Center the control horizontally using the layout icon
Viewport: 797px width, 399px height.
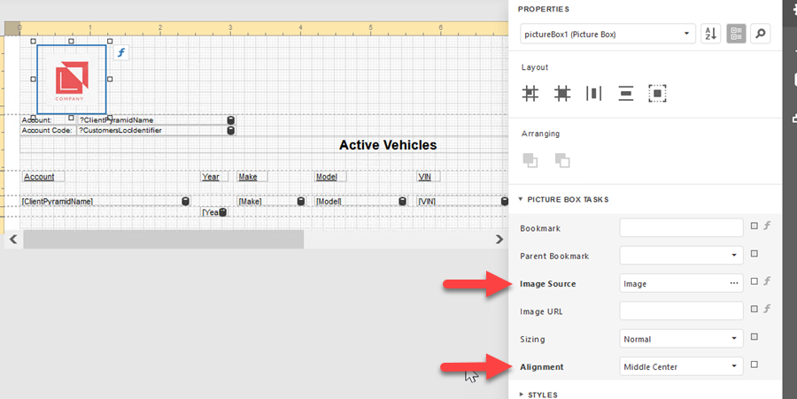click(x=593, y=93)
